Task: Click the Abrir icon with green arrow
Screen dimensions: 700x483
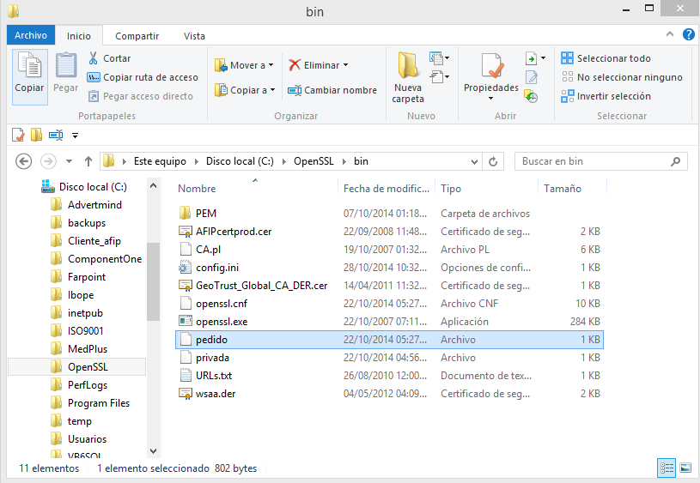Action: [x=531, y=58]
